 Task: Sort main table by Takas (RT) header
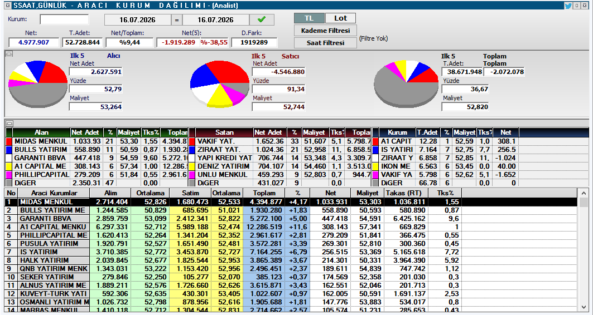[406, 193]
